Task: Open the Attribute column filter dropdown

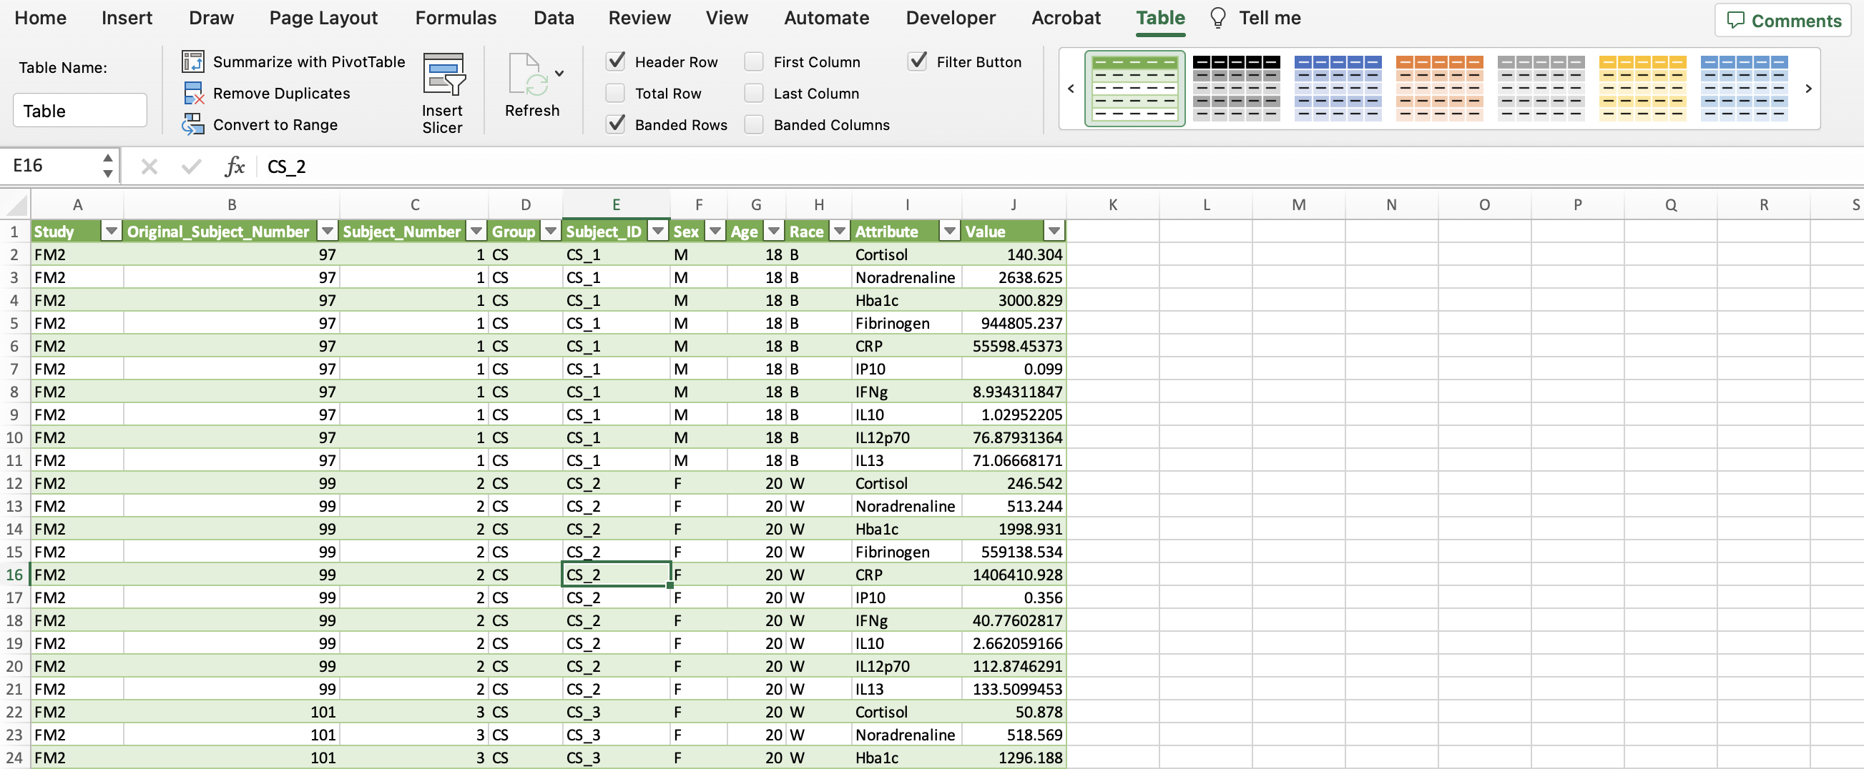Action: [x=949, y=232]
